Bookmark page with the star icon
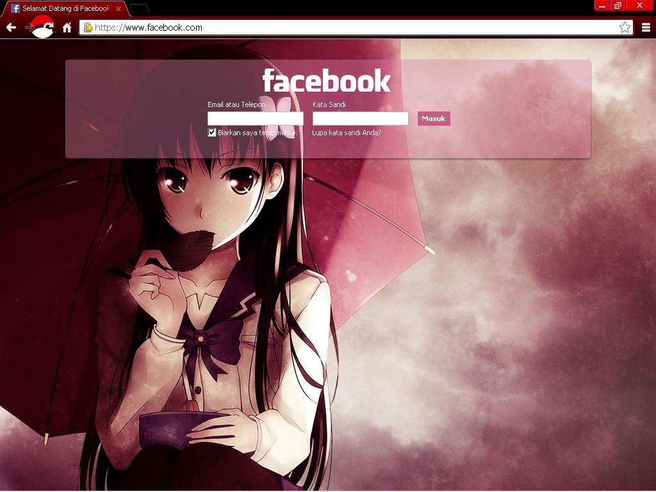This screenshot has height=492, width=656. click(625, 28)
